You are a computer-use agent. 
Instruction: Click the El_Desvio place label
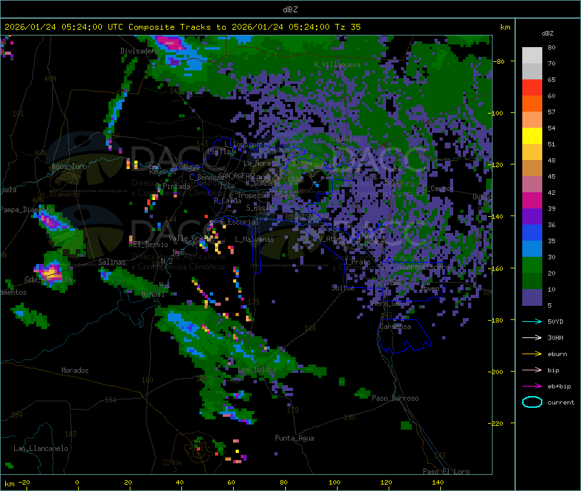pyautogui.click(x=150, y=245)
